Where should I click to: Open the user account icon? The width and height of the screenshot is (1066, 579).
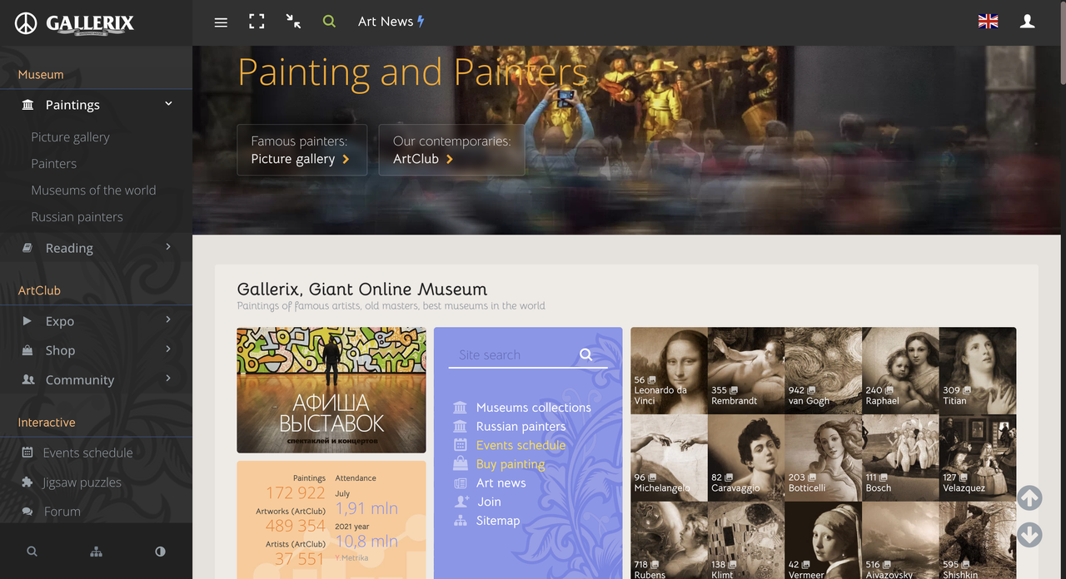(1028, 22)
